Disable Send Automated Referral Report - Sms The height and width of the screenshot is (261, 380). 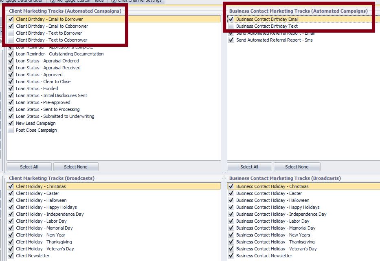(231, 40)
